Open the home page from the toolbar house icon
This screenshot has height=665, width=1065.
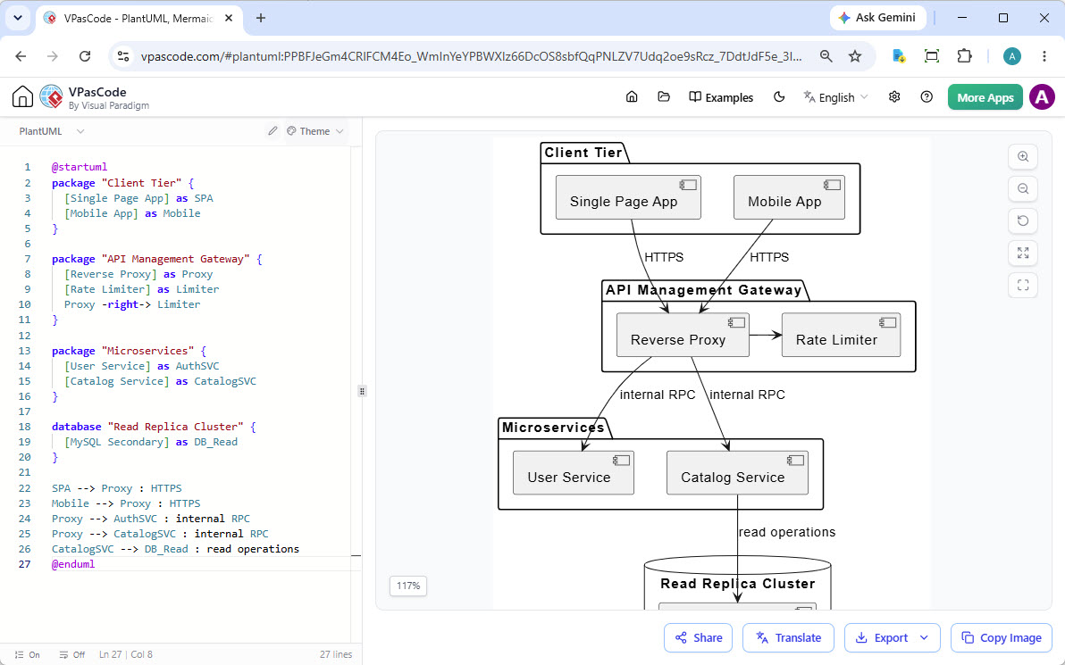[x=632, y=97]
